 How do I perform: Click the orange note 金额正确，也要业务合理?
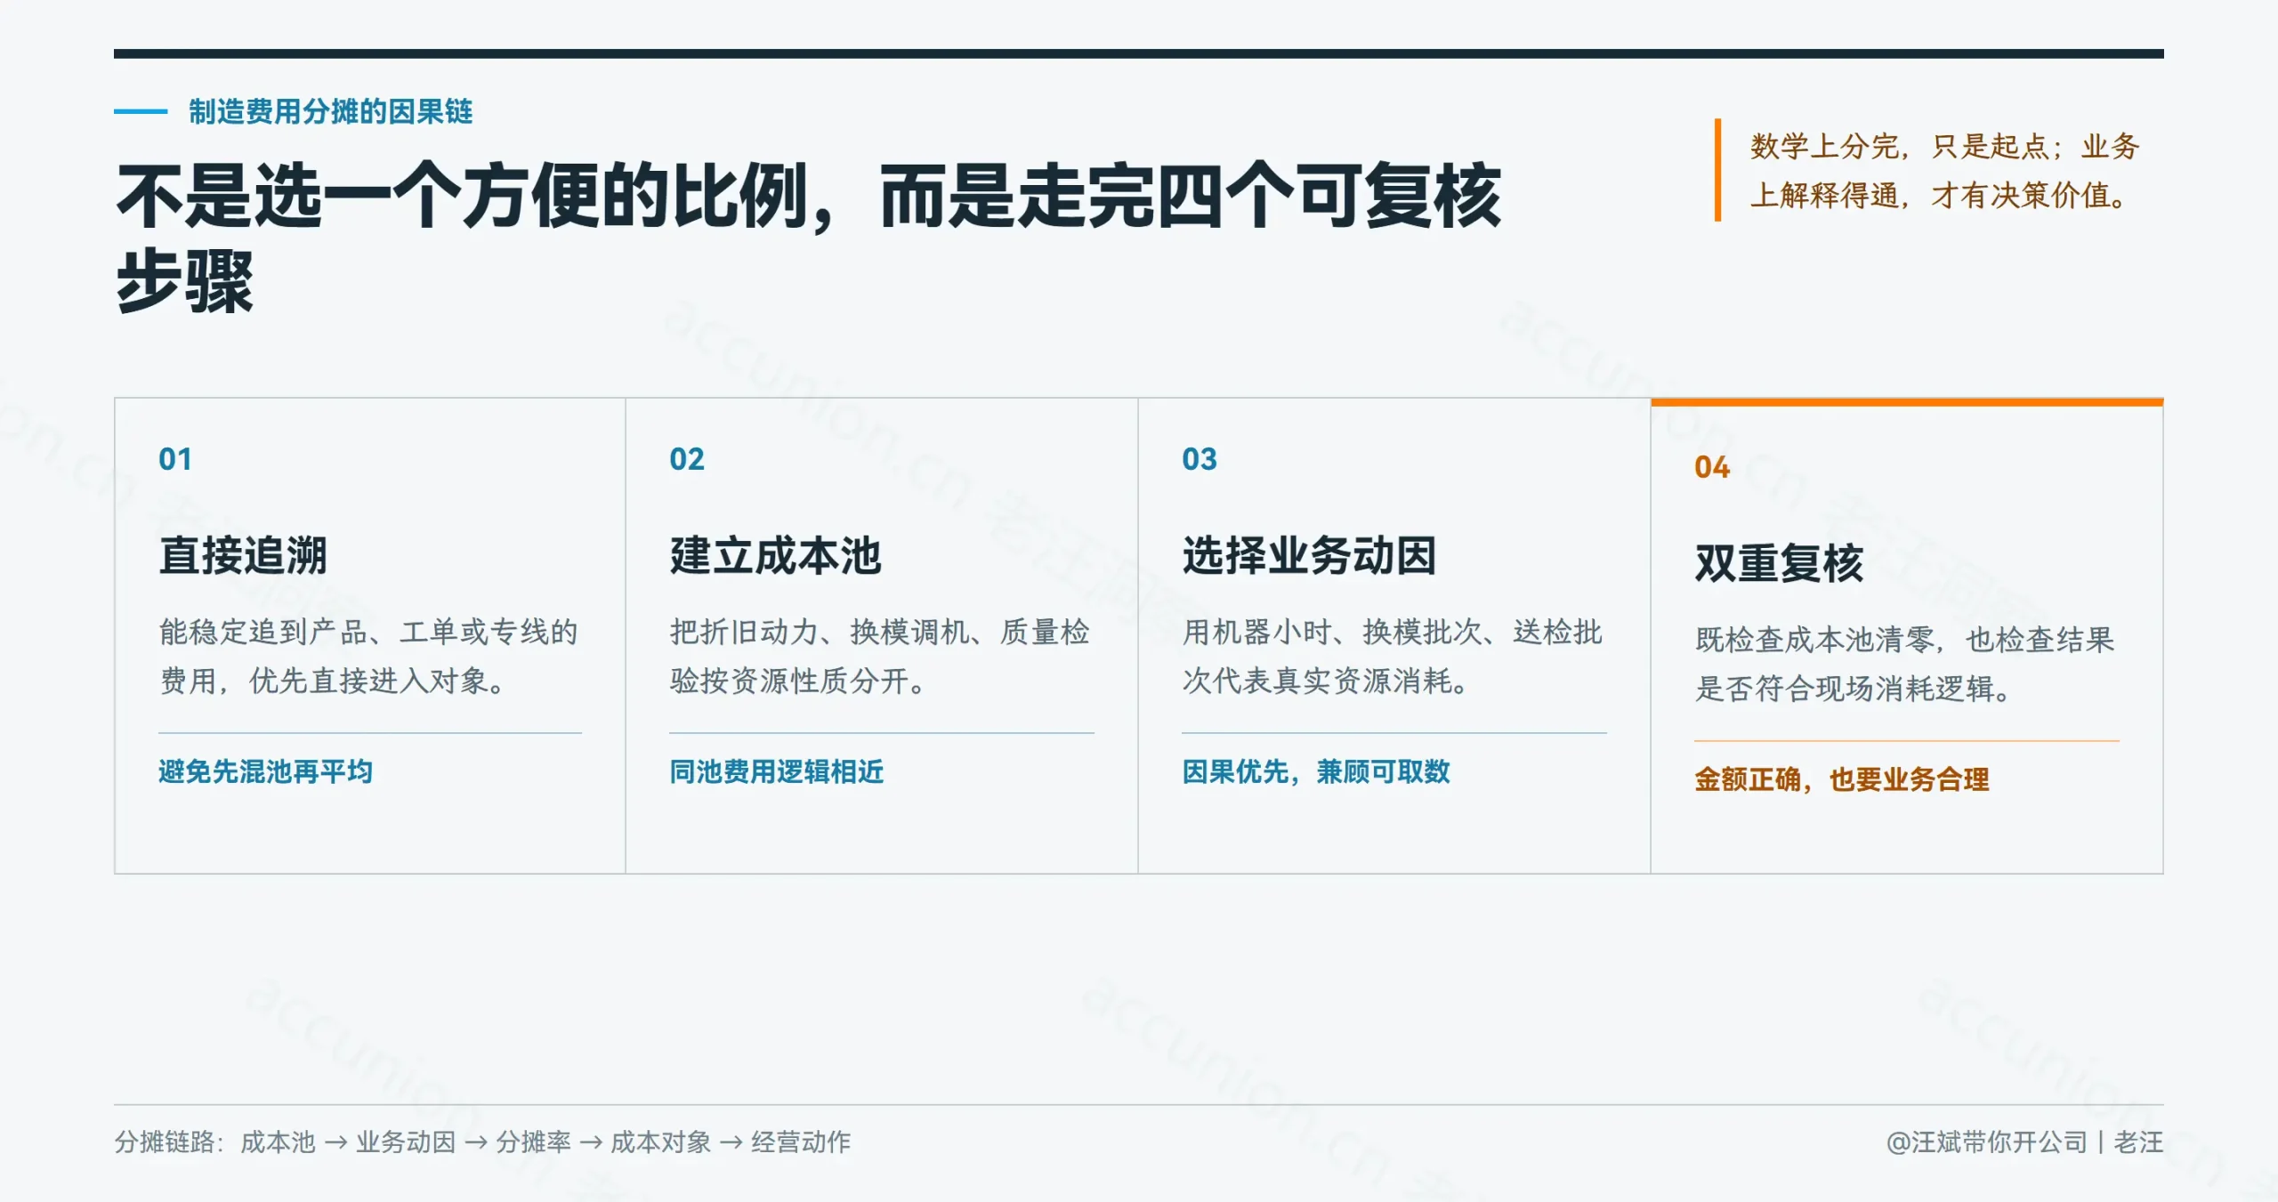coord(1842,779)
